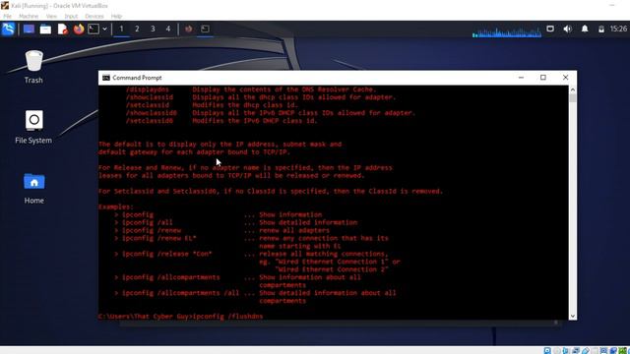The image size is (630, 354).
Task: Select the Firefox taskbar window button
Action: (188, 29)
